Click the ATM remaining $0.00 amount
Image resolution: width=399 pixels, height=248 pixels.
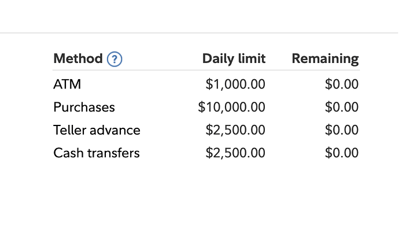pyautogui.click(x=342, y=84)
